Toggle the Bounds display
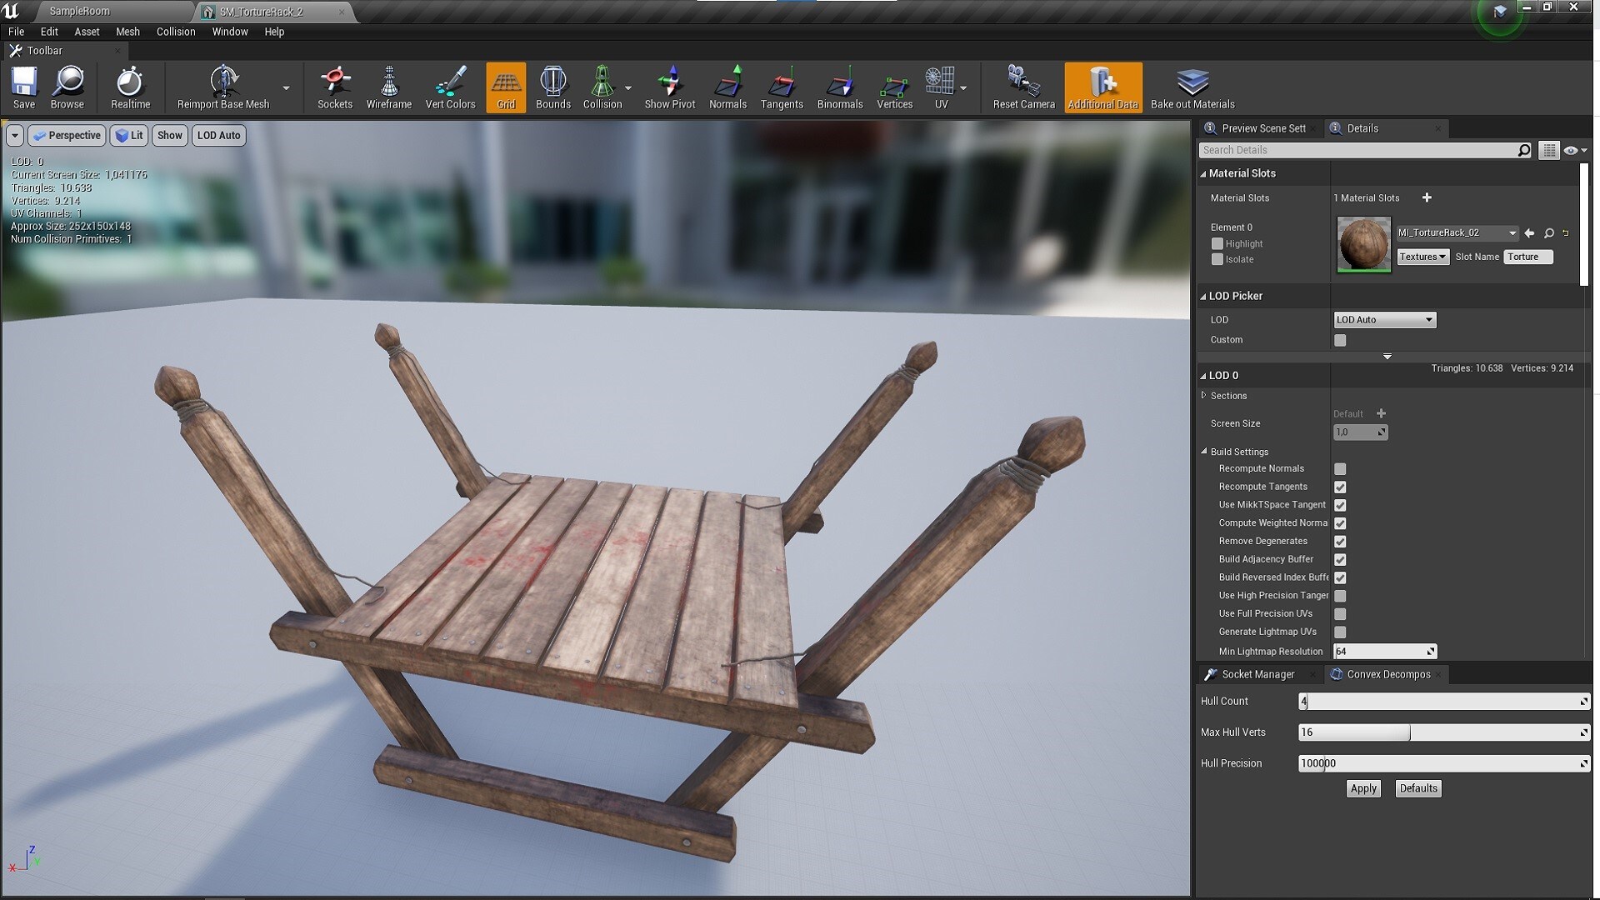 (552, 87)
